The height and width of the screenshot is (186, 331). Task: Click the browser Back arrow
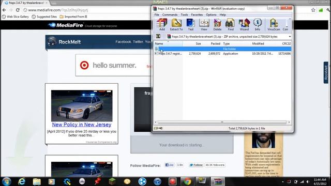pyautogui.click(x=4, y=10)
